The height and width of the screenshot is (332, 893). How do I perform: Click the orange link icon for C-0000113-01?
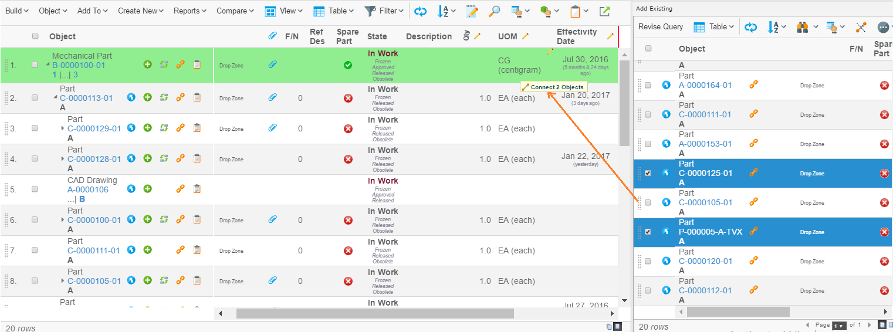(x=181, y=97)
